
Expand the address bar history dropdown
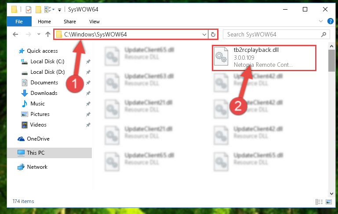click(204, 34)
